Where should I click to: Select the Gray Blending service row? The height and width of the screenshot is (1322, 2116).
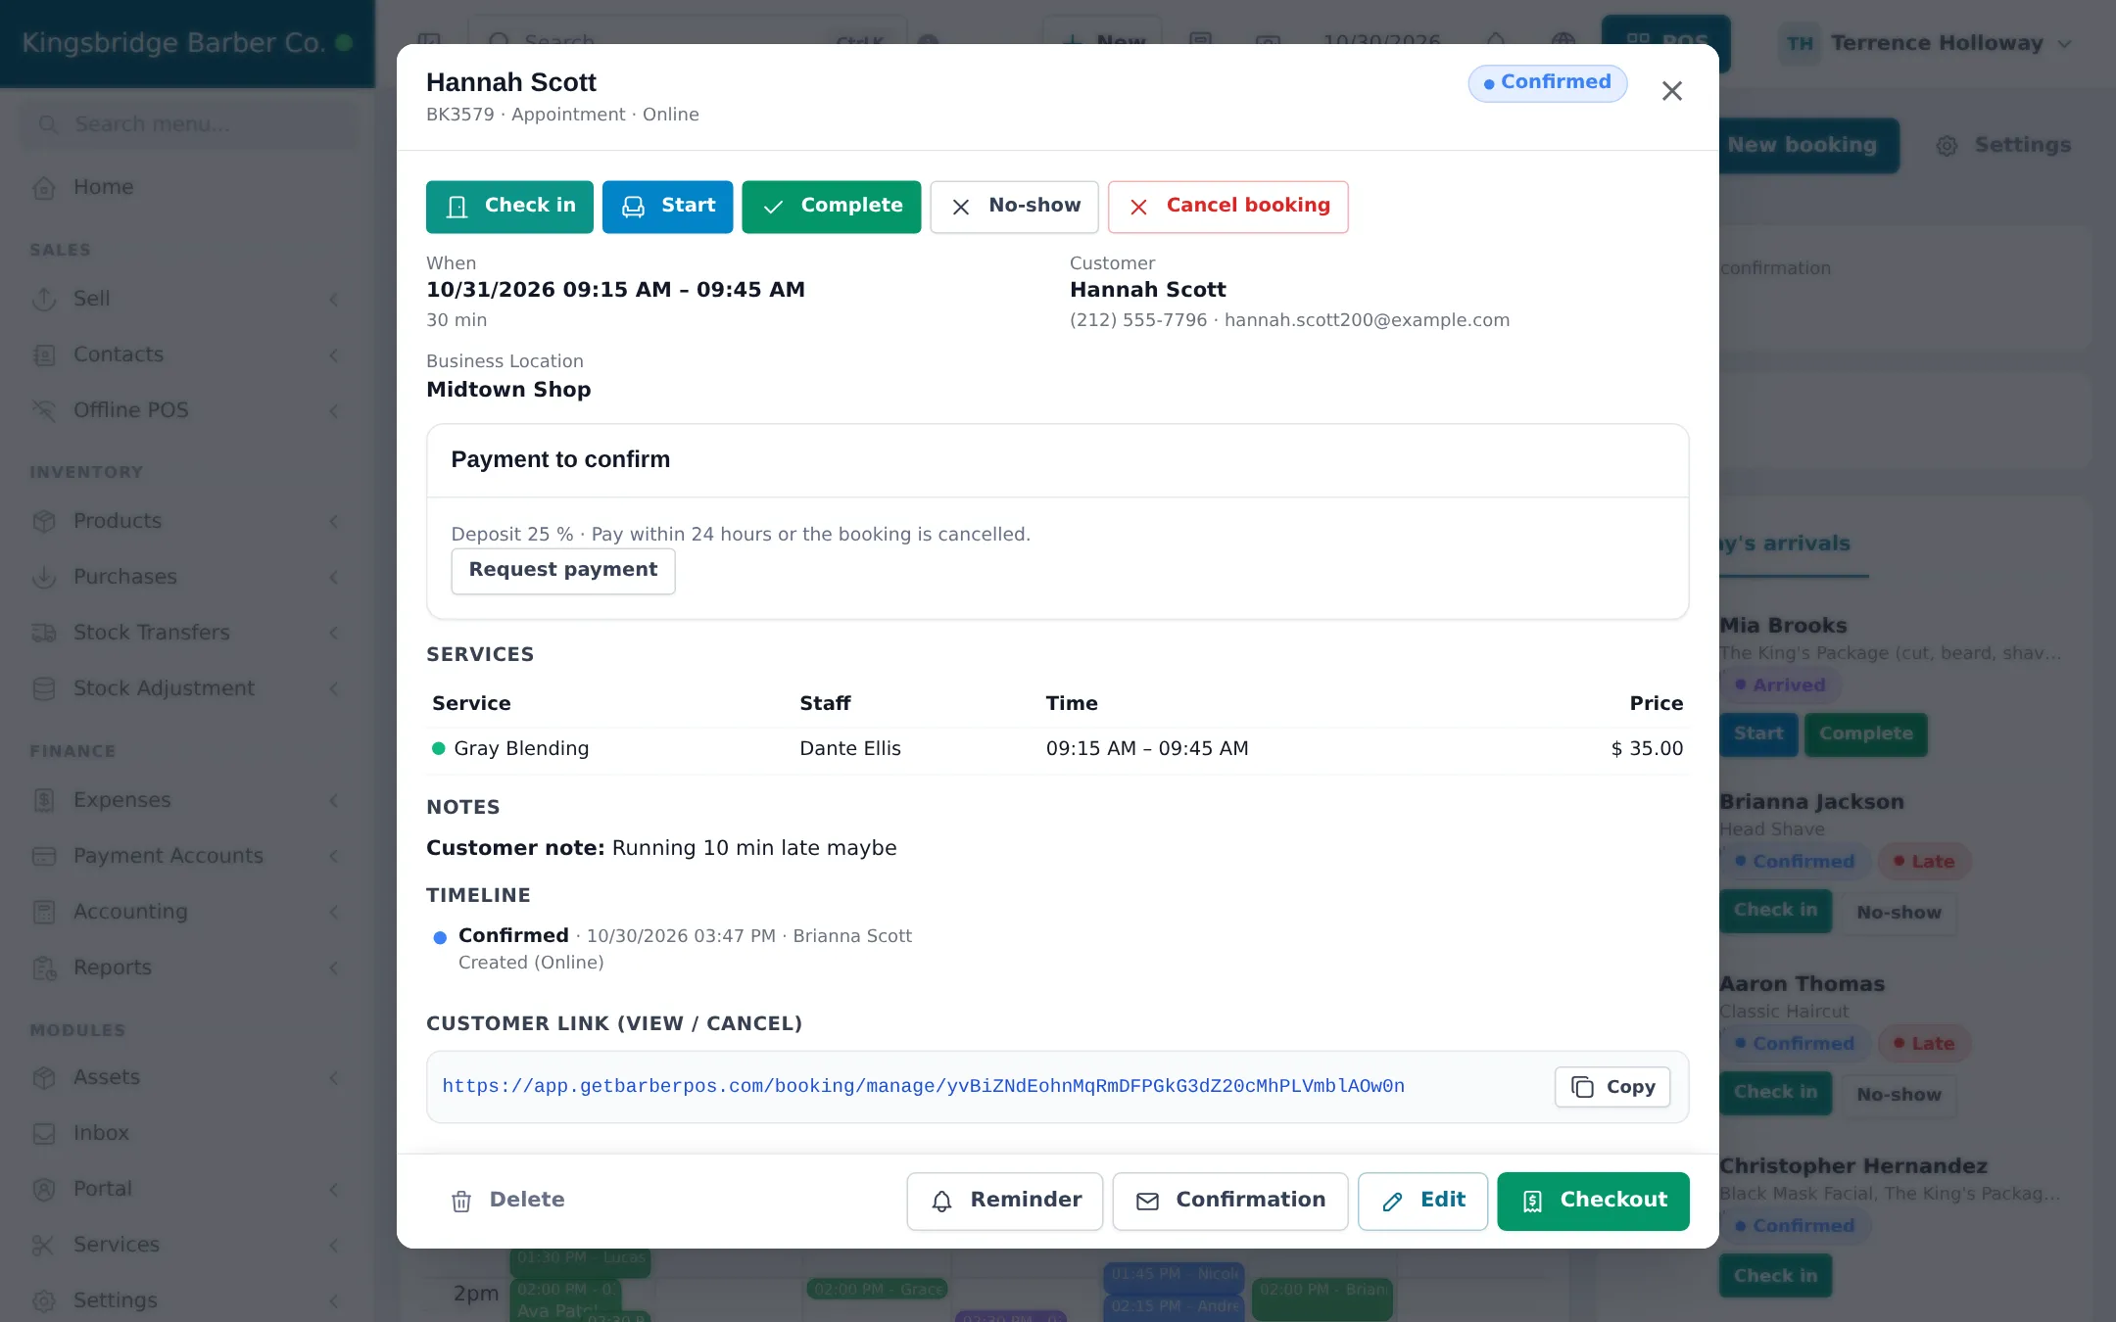(x=1057, y=749)
